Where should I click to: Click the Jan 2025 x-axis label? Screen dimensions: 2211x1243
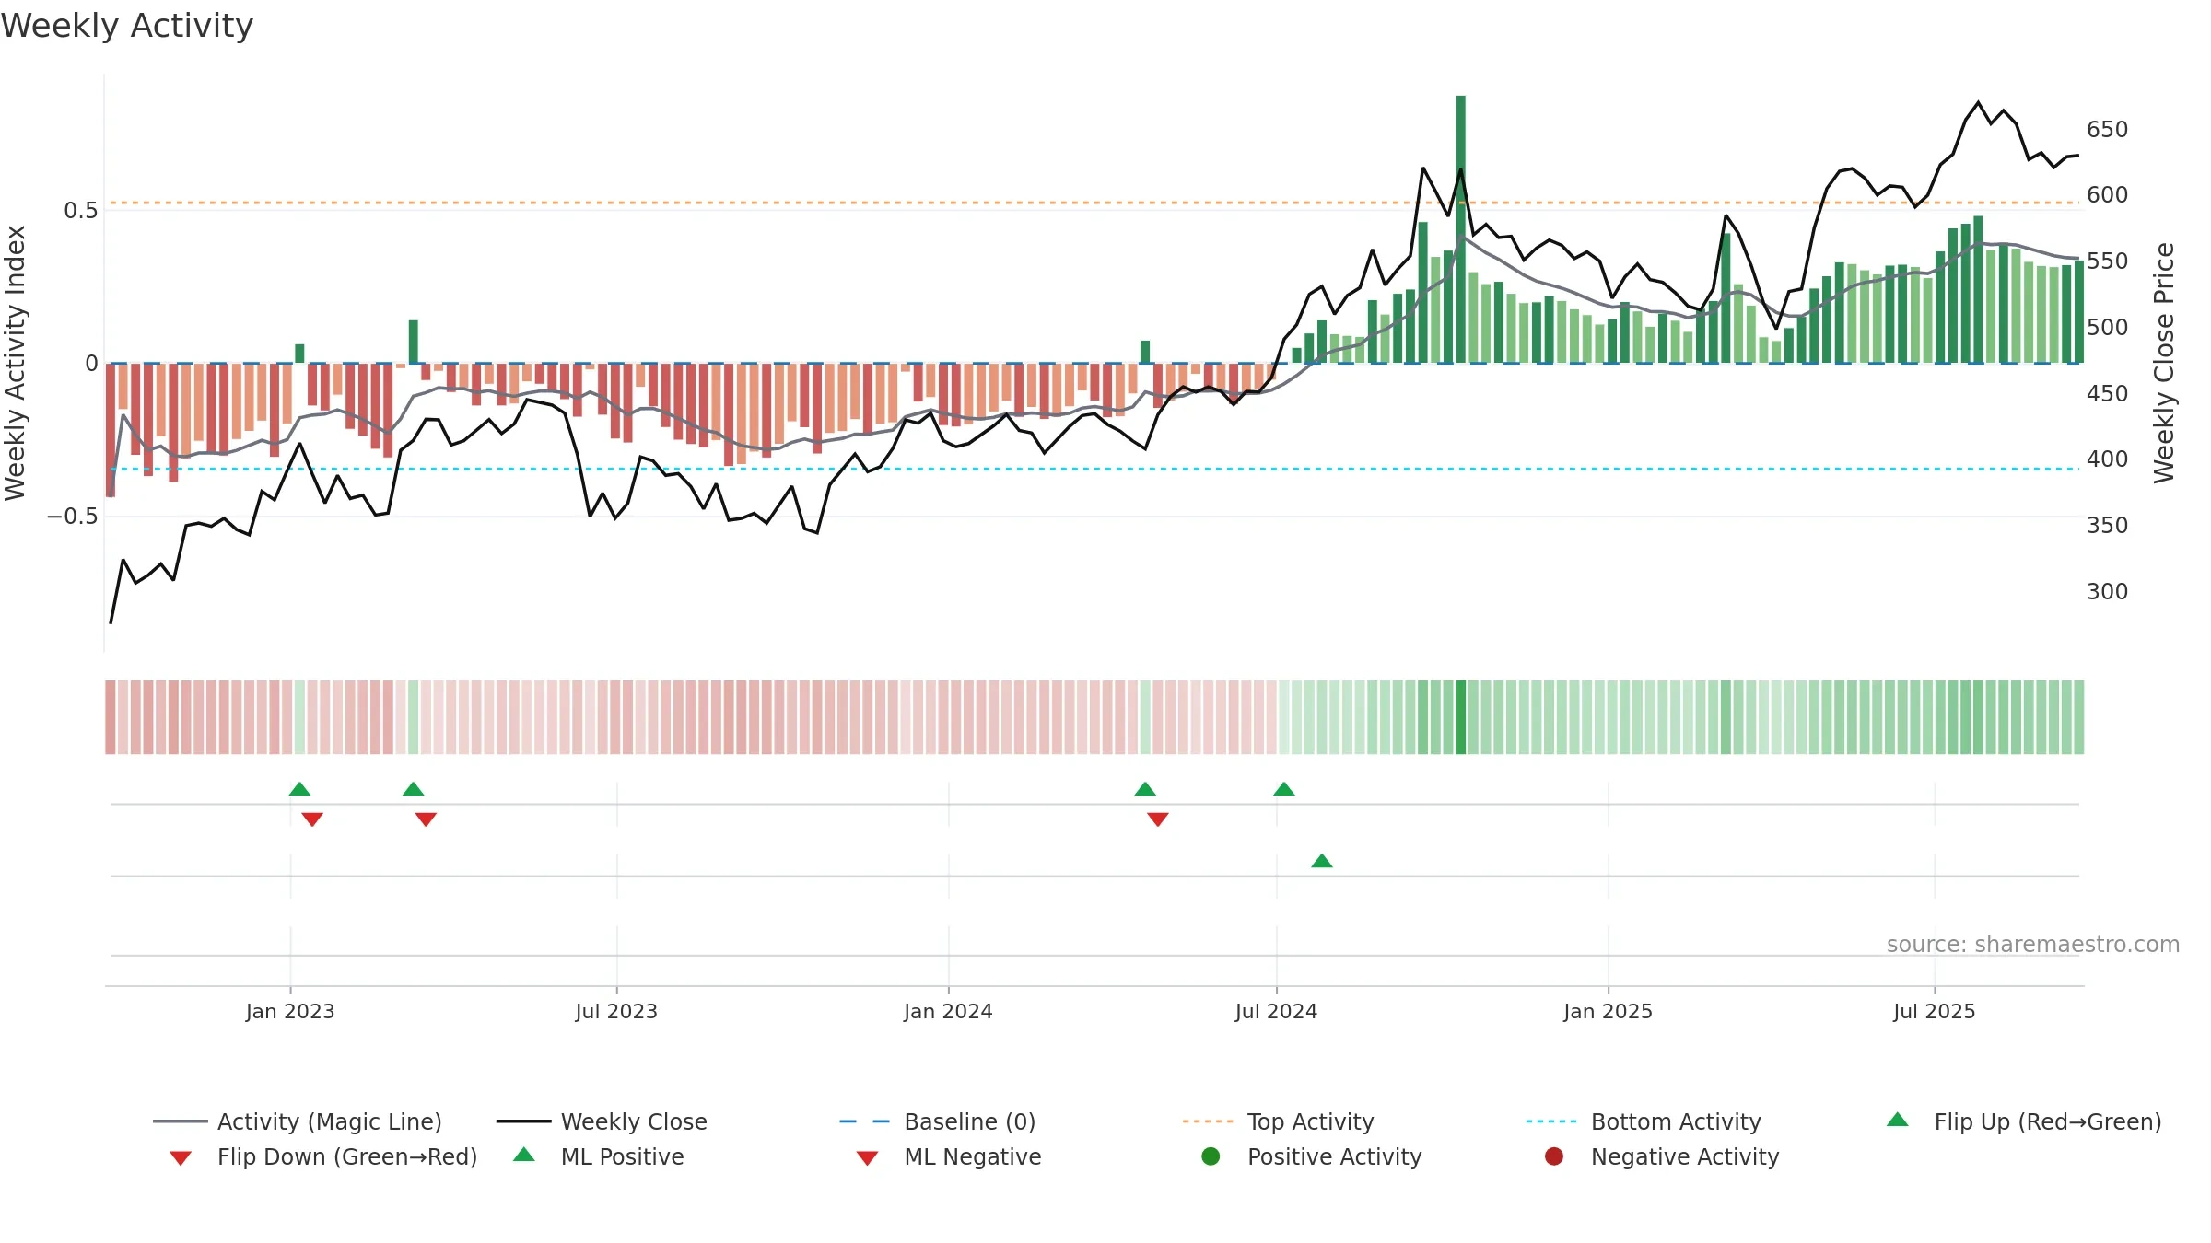click(1608, 1011)
